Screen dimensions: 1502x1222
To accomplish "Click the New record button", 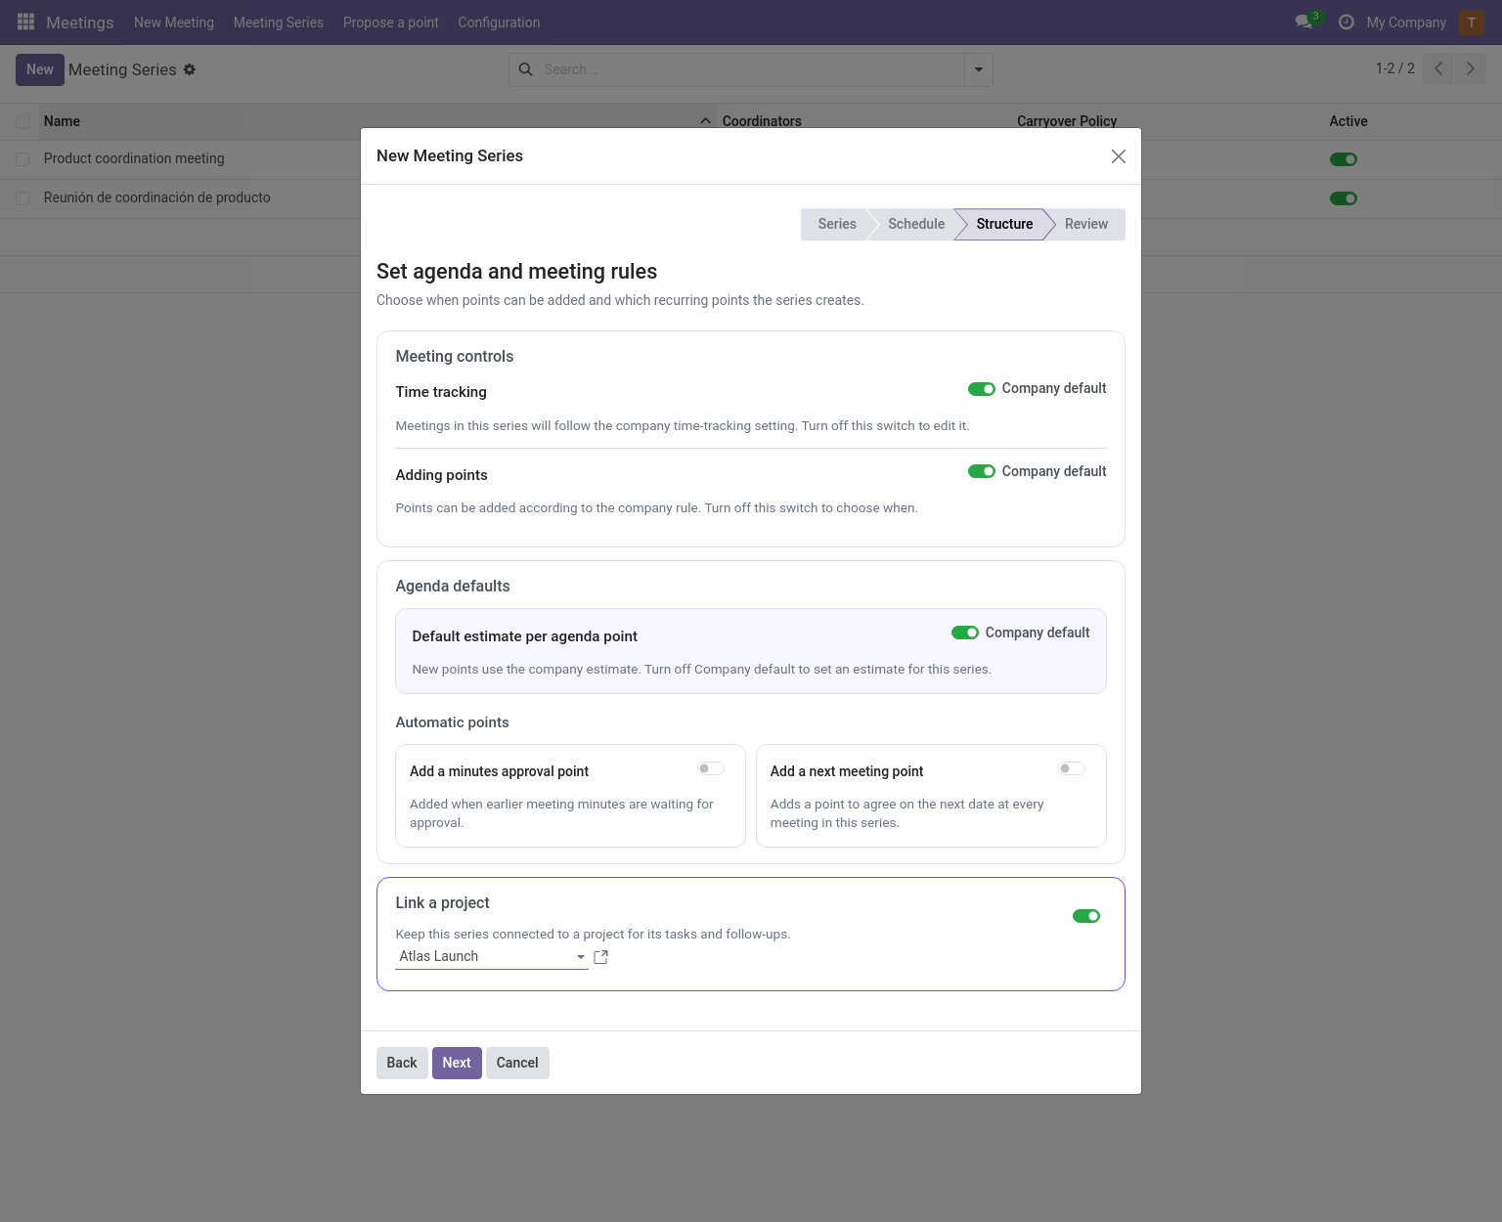I will 40,69.
